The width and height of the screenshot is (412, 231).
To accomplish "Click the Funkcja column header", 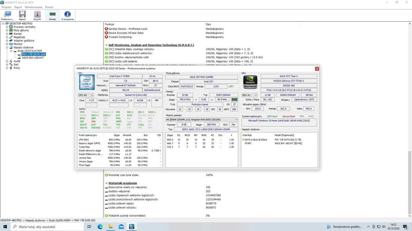I will pyautogui.click(x=110, y=24).
